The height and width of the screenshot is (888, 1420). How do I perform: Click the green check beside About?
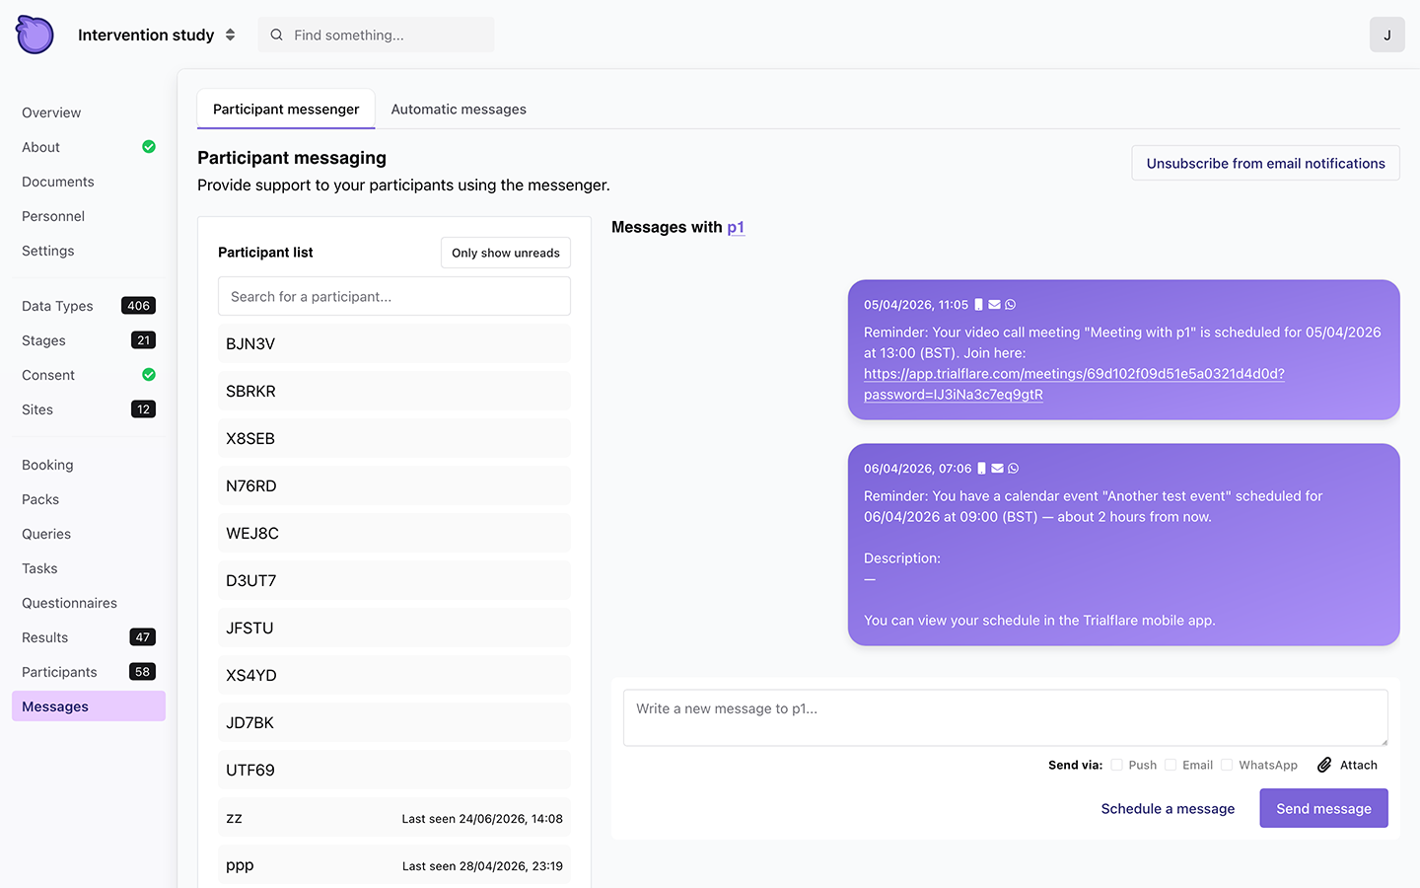click(149, 147)
